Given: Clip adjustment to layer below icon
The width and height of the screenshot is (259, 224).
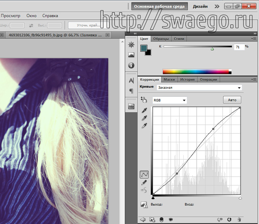Looking at the screenshot, I should 161,220.
